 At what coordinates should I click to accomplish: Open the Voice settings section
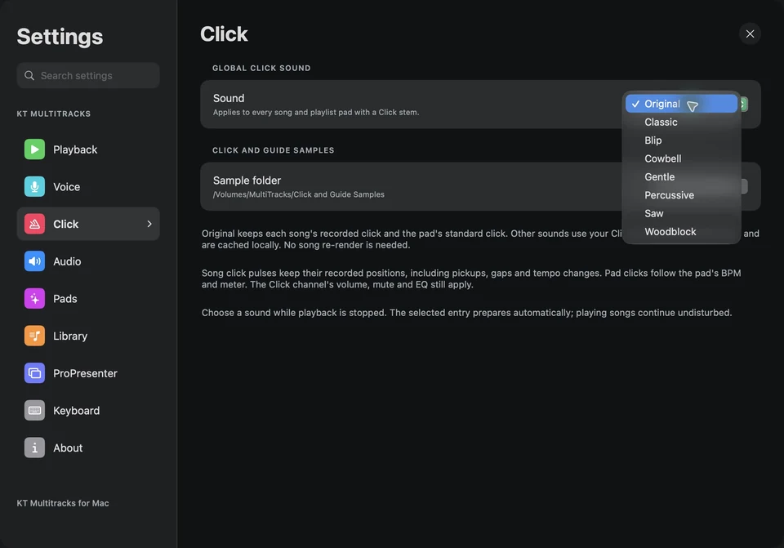[x=88, y=186]
